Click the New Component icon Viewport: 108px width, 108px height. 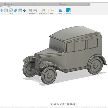[30, 11]
